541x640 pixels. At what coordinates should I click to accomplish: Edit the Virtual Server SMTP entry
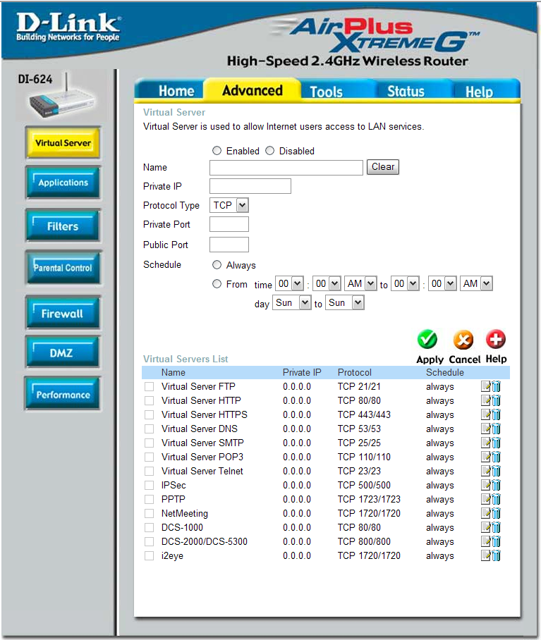point(485,443)
